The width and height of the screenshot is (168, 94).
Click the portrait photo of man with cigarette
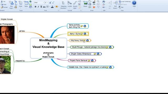click(7, 35)
